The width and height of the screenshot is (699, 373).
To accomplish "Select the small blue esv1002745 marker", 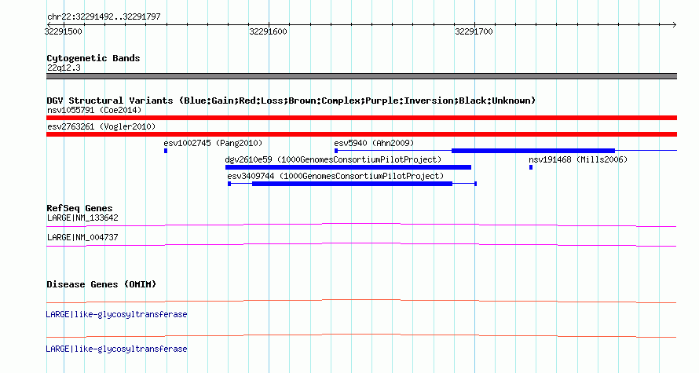I will [x=166, y=151].
